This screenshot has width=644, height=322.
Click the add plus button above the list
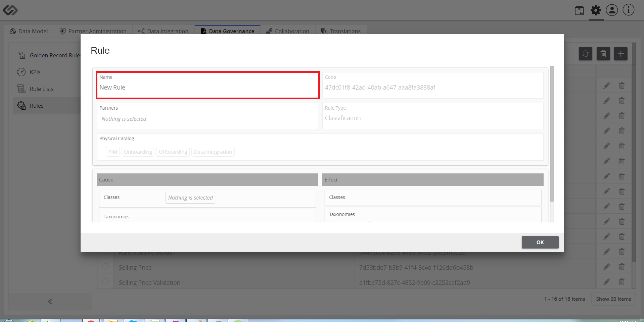point(620,54)
